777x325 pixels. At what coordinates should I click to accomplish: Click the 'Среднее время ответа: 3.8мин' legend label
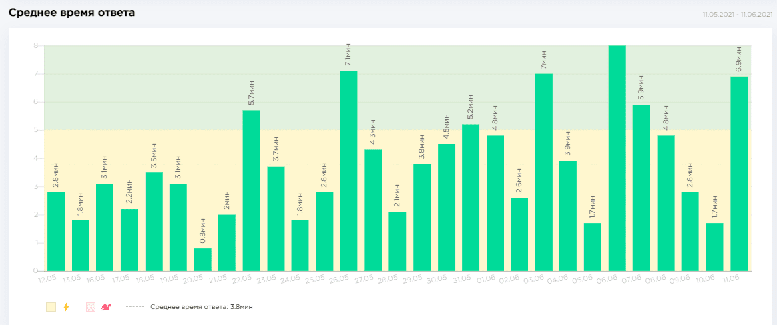tap(201, 307)
